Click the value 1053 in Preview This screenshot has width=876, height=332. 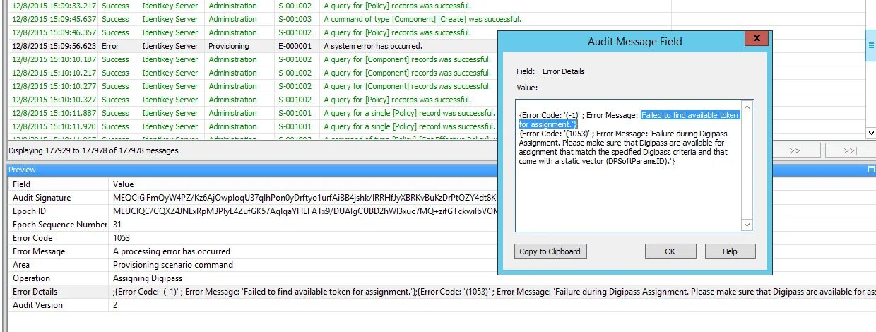point(122,238)
